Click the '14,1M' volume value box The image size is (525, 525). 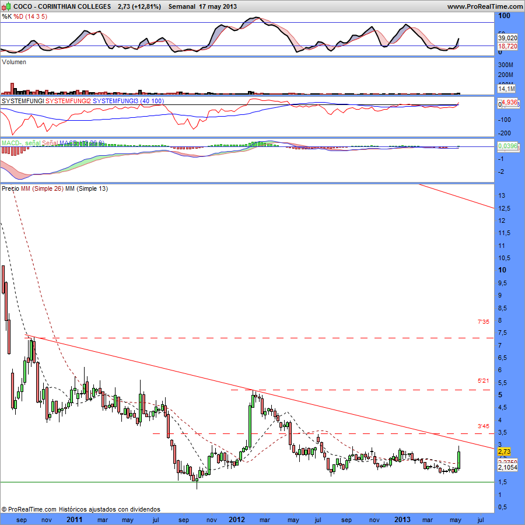click(506, 89)
